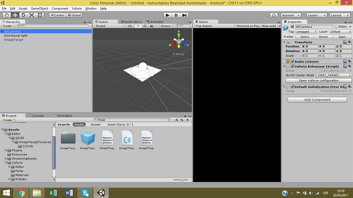Open the Component menu
Screen dimensions: 353x198
pos(60,9)
